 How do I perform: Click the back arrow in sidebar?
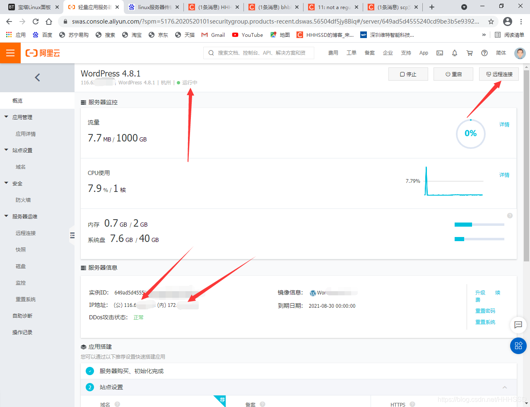pyautogui.click(x=37, y=77)
